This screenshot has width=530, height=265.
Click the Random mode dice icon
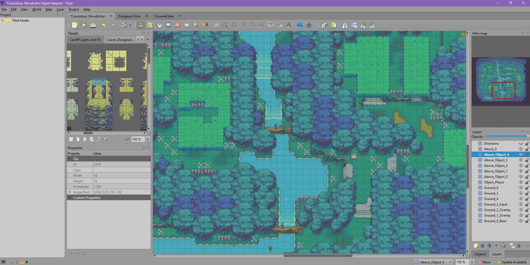pyautogui.click(x=324, y=25)
